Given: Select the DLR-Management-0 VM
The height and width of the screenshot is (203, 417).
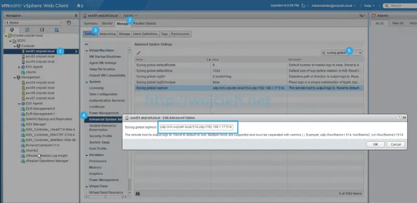Looking at the screenshot, I should pos(40,109).
